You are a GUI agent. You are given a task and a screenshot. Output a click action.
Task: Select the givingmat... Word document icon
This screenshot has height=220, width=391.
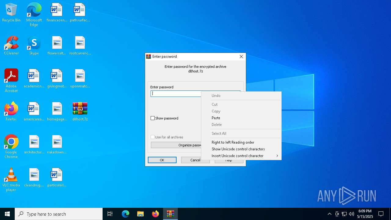[57, 79]
